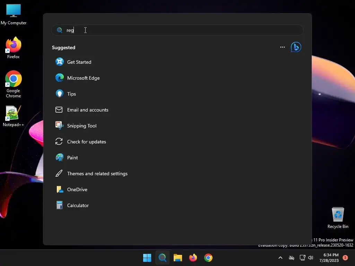Viewport: 355px width, 266px height.
Task: Click the 'Snipping Tool' label
Action: 82,126
